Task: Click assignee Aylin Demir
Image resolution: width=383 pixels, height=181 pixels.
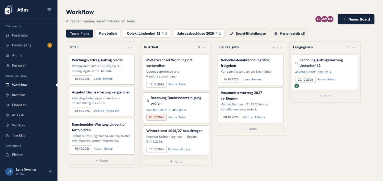Action: click(x=103, y=149)
